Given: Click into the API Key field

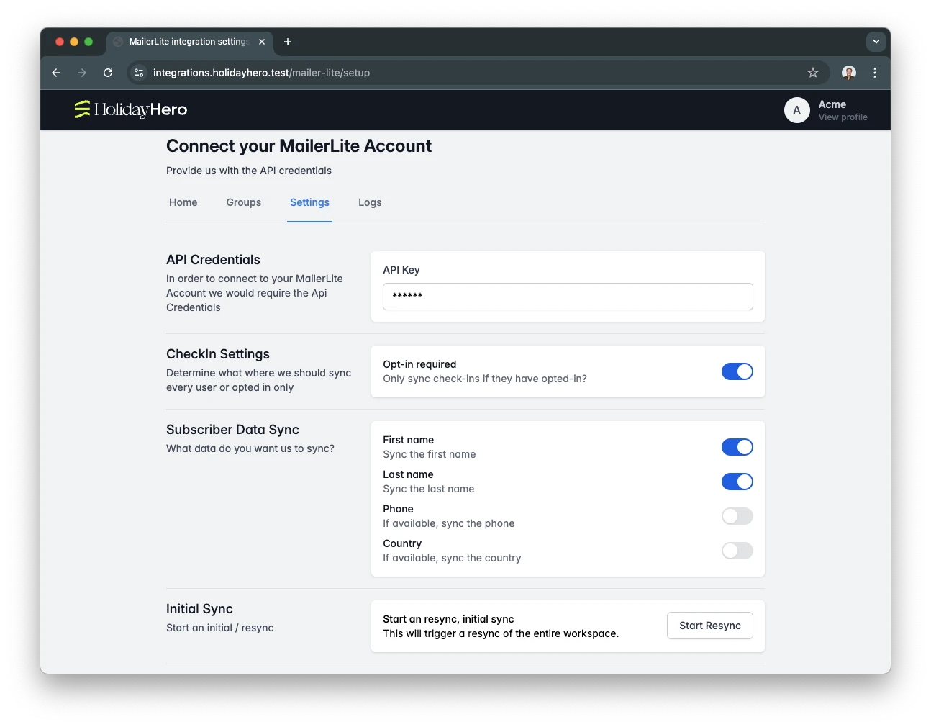Looking at the screenshot, I should (x=568, y=297).
